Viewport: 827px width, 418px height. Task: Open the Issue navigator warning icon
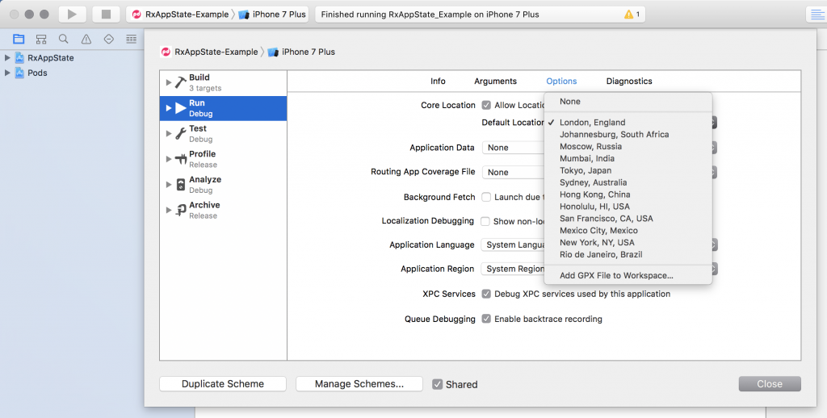tap(86, 39)
